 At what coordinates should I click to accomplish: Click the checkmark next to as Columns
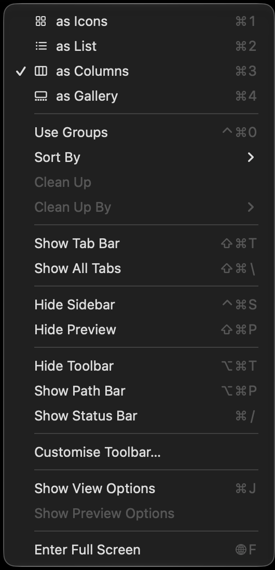(21, 71)
